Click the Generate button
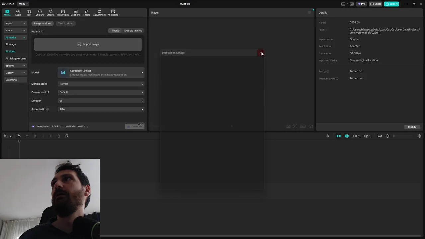The width and height of the screenshot is (425, 239). tap(134, 127)
